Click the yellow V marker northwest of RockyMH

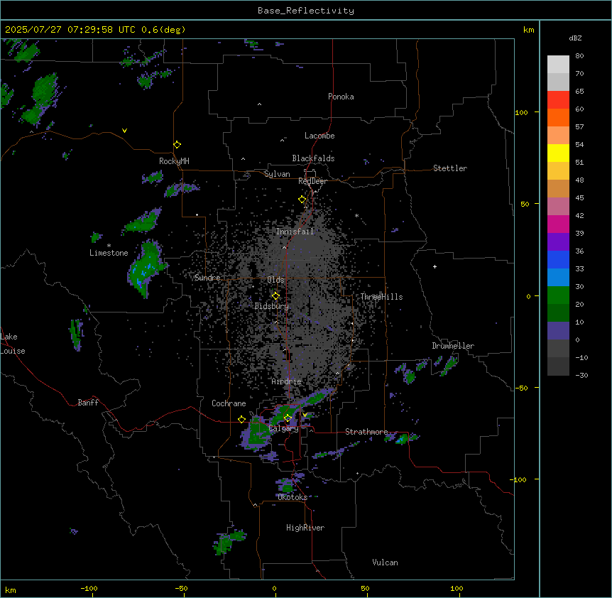(x=124, y=131)
